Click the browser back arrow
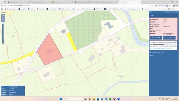The height and width of the screenshot is (101, 179). 2,6
